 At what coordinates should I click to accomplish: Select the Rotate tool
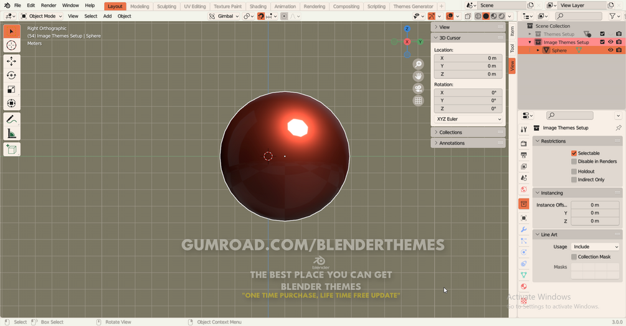(12, 75)
